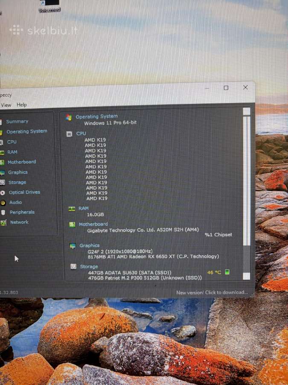Click the Windows logo icon in summary
This screenshot has width=288, height=385.
pyautogui.click(x=69, y=117)
